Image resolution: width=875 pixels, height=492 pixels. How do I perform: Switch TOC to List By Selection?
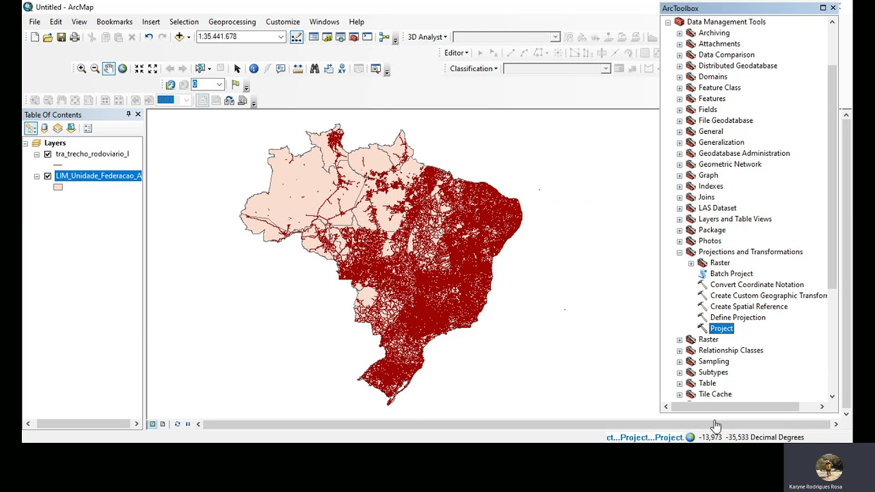tap(71, 128)
